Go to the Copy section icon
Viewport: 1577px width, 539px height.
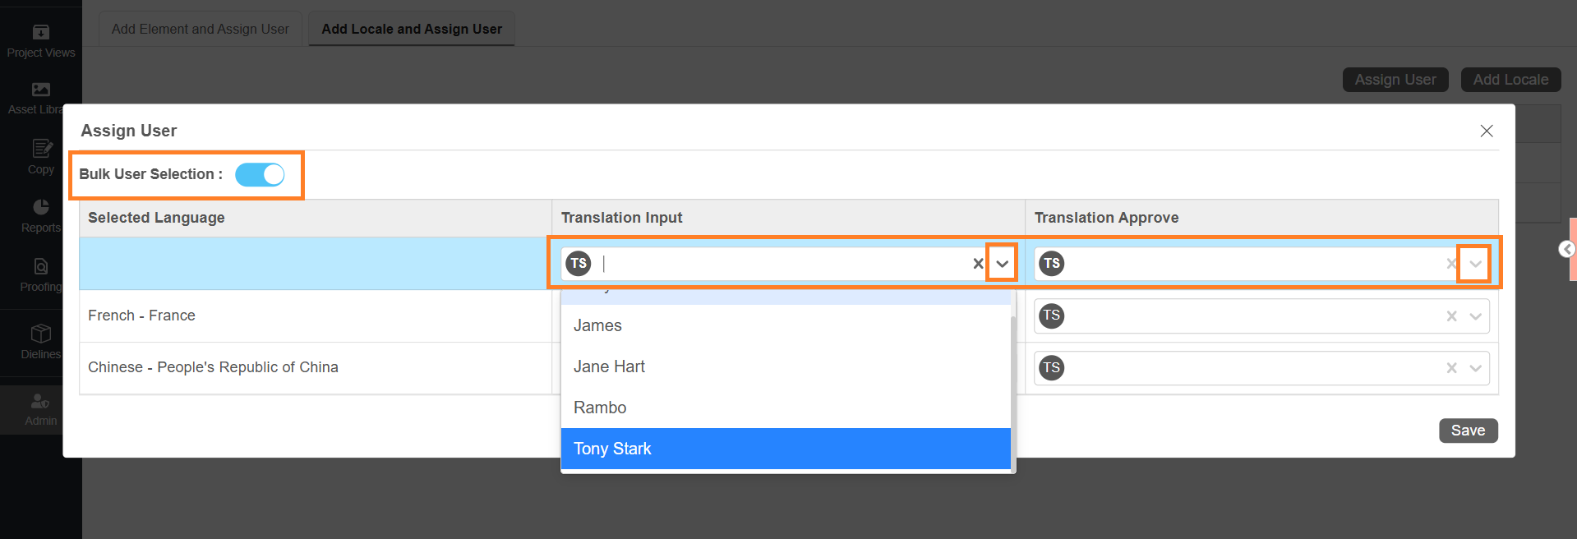(41, 149)
